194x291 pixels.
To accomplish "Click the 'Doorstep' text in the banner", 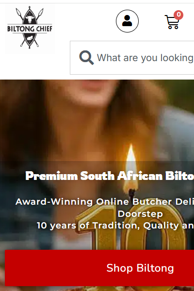I will pyautogui.click(x=140, y=213).
